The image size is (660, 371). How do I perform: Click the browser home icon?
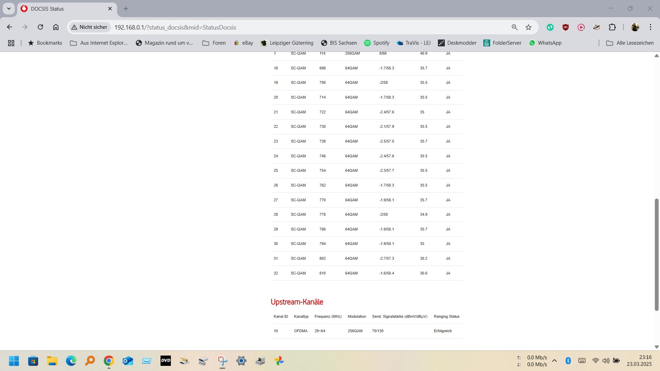point(56,27)
